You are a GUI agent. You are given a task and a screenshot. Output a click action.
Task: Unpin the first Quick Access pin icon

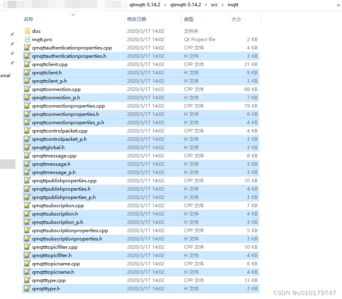tap(12, 34)
